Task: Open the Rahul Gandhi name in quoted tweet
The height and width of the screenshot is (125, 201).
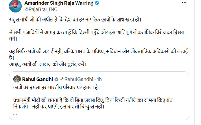Action: pos(38,79)
